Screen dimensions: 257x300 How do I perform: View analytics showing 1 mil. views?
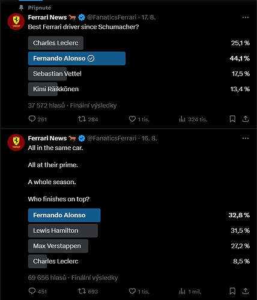190,292
